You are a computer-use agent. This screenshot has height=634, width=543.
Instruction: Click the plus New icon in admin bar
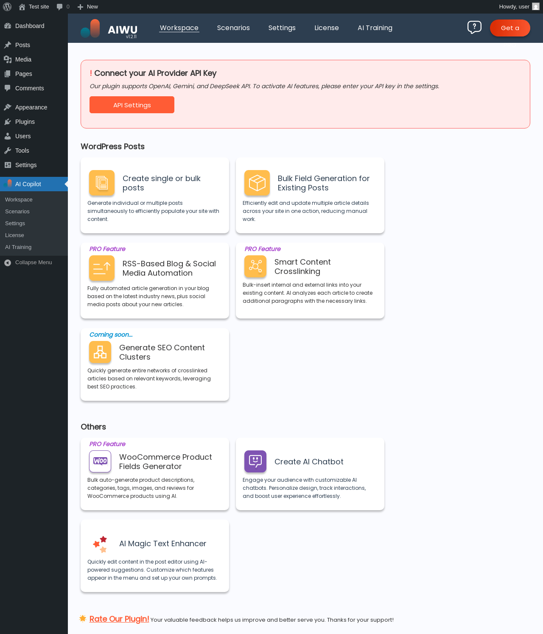(80, 7)
